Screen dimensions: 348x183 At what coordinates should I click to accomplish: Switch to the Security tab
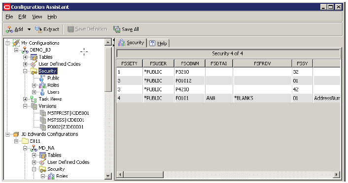(131, 43)
